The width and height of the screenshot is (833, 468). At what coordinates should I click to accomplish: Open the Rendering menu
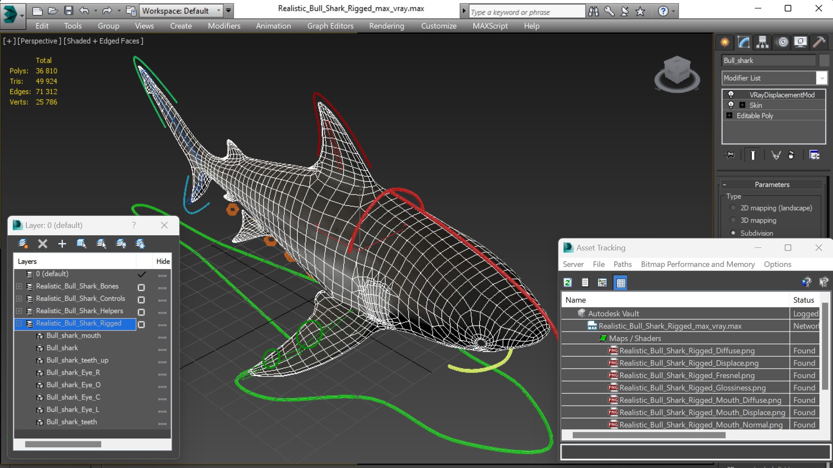coord(386,26)
